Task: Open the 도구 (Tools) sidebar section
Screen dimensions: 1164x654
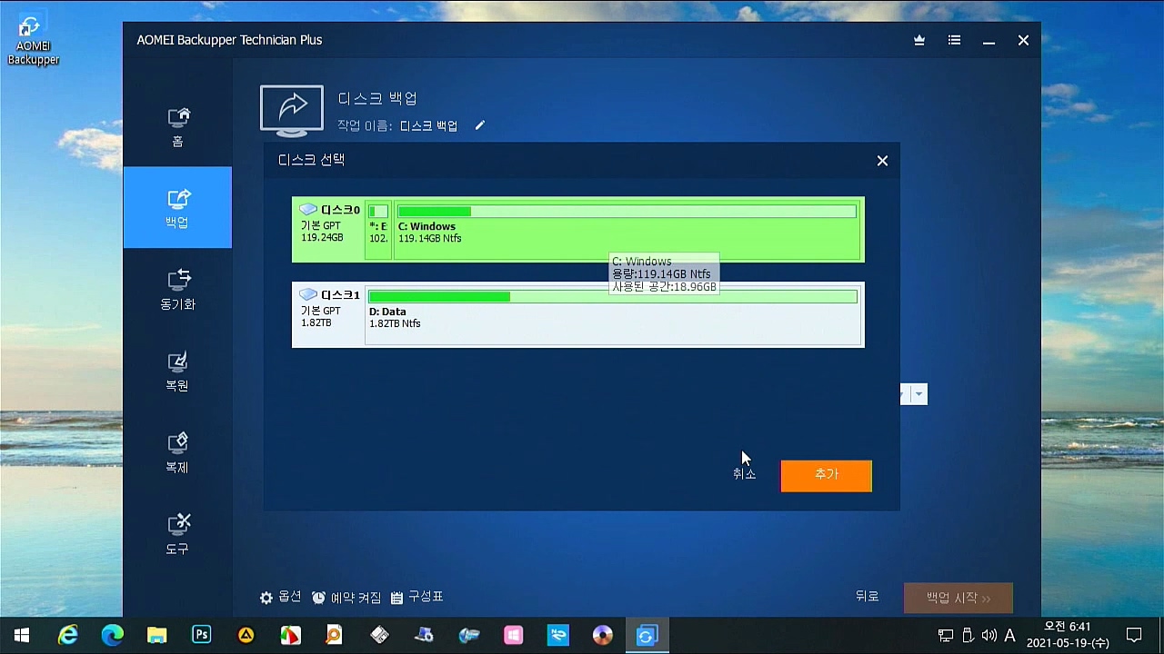Action: point(177,534)
